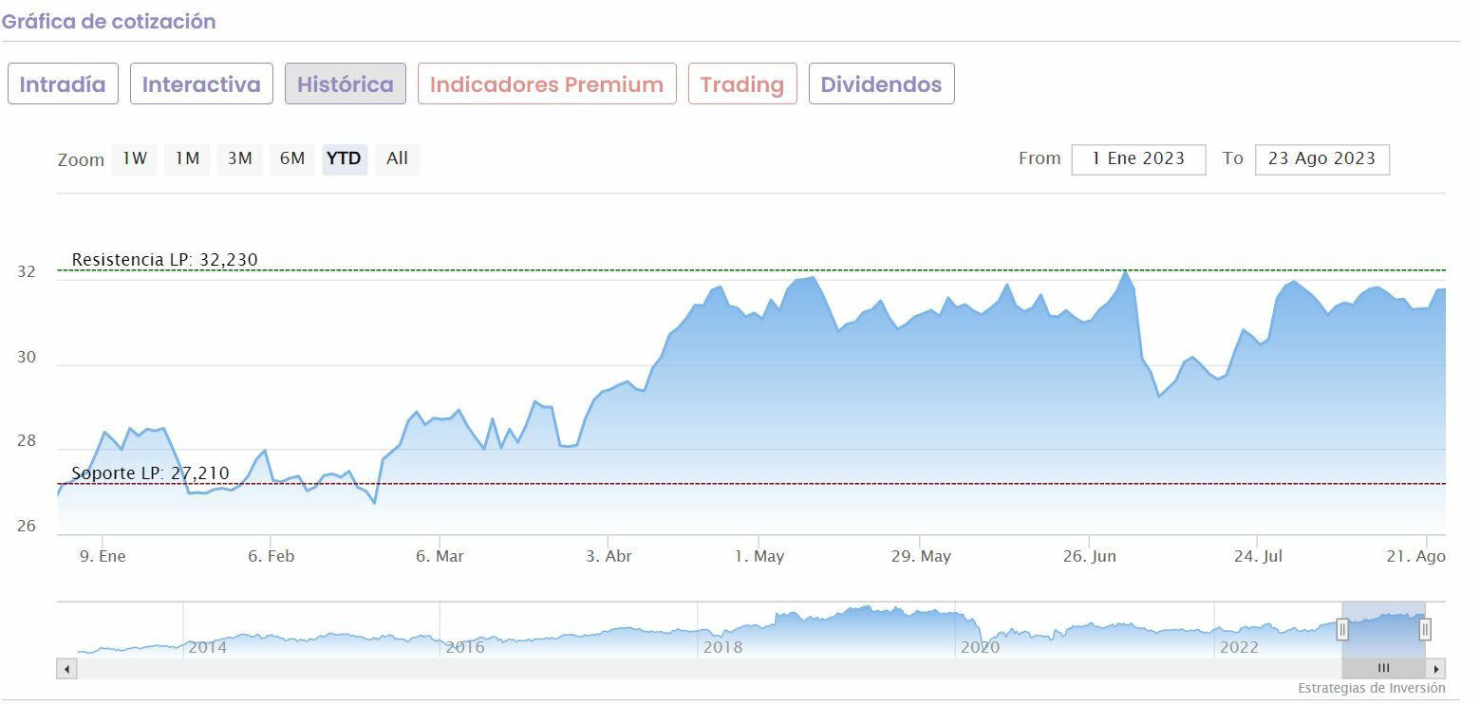Show All data with zoom button
Screen dimensions: 1480x704
[x=397, y=158]
